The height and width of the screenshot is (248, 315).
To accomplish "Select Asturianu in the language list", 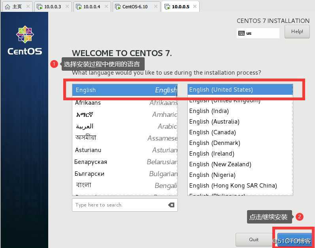I will pyautogui.click(x=124, y=150).
